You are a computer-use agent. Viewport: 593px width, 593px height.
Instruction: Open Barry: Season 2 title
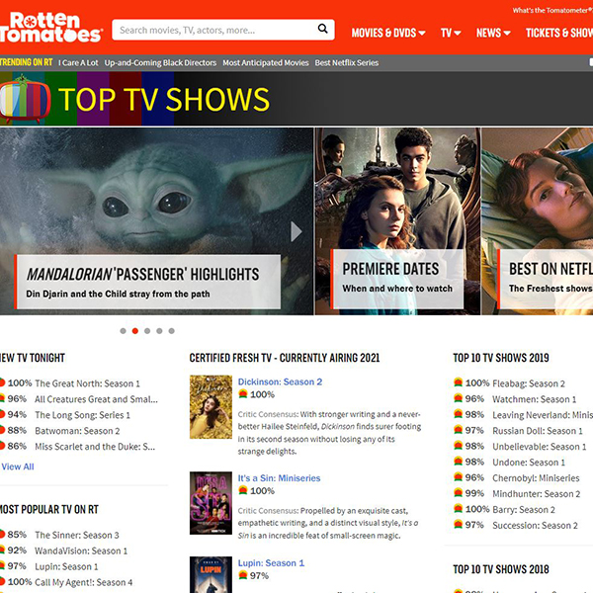click(524, 510)
